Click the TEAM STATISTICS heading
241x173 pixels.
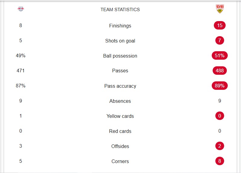(x=120, y=10)
